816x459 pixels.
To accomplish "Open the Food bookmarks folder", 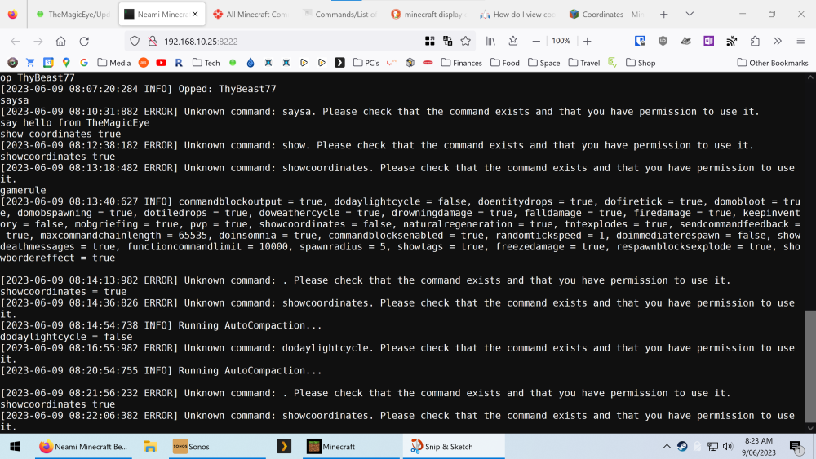I will (x=505, y=63).
